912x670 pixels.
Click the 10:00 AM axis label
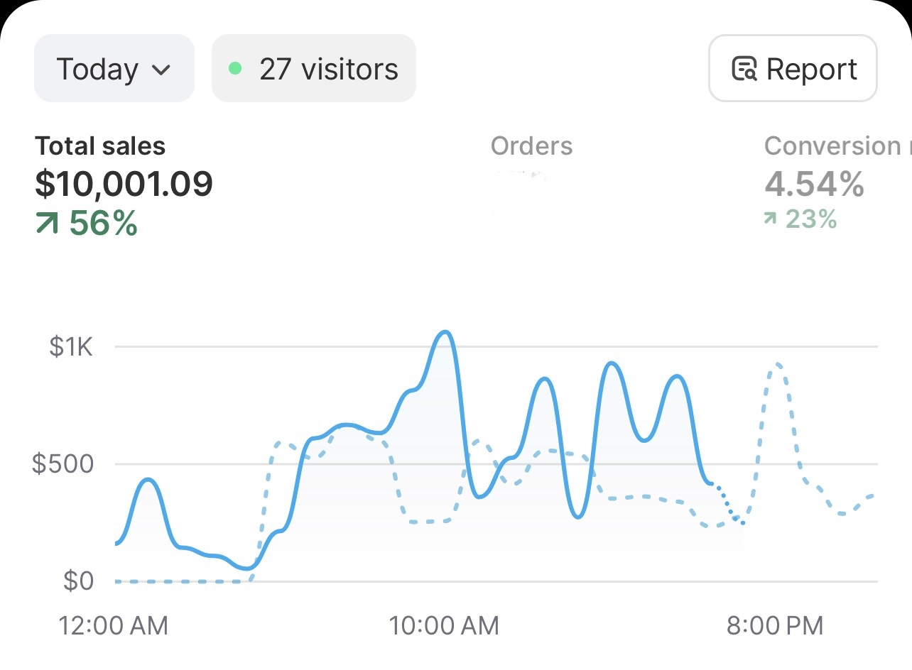coord(444,625)
